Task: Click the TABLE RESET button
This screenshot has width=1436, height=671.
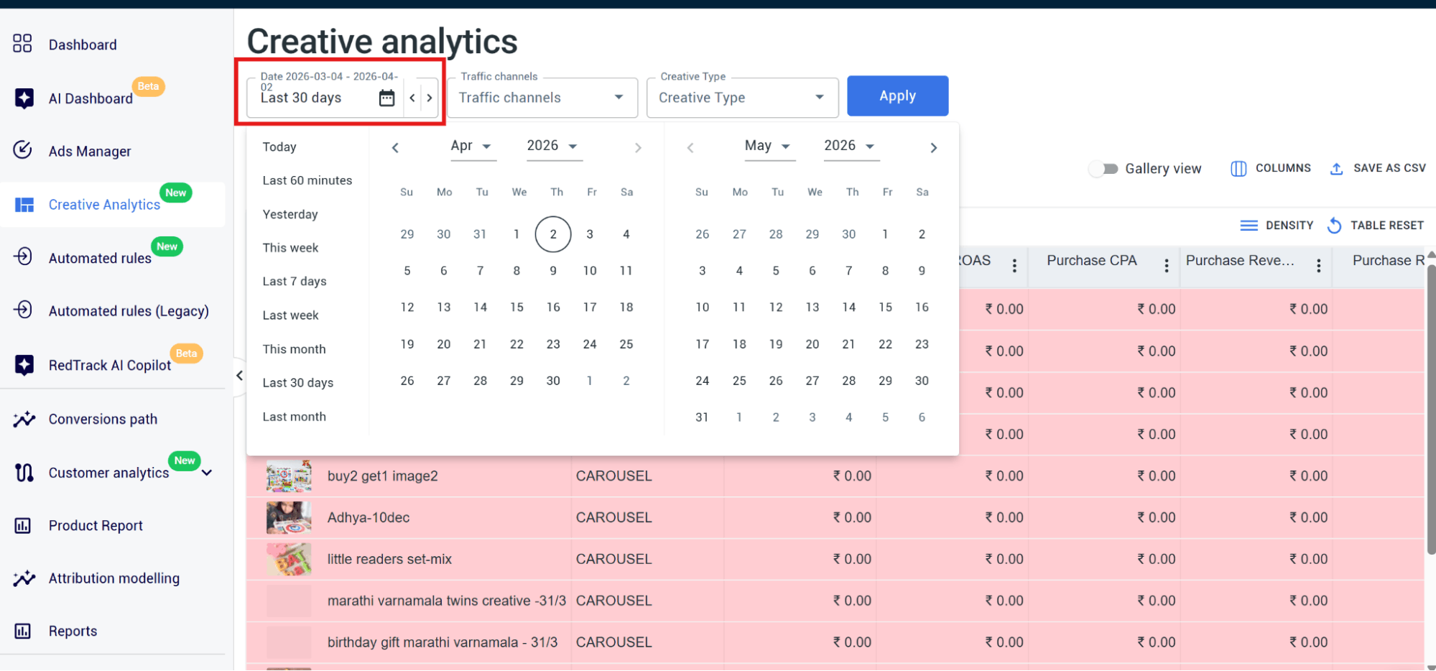Action: 1376,226
